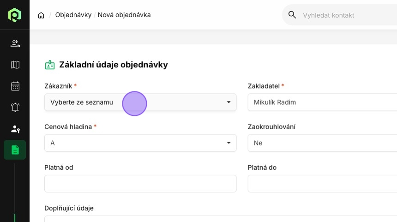
Task: Open the Zákazník dropdown list
Action: pos(140,102)
